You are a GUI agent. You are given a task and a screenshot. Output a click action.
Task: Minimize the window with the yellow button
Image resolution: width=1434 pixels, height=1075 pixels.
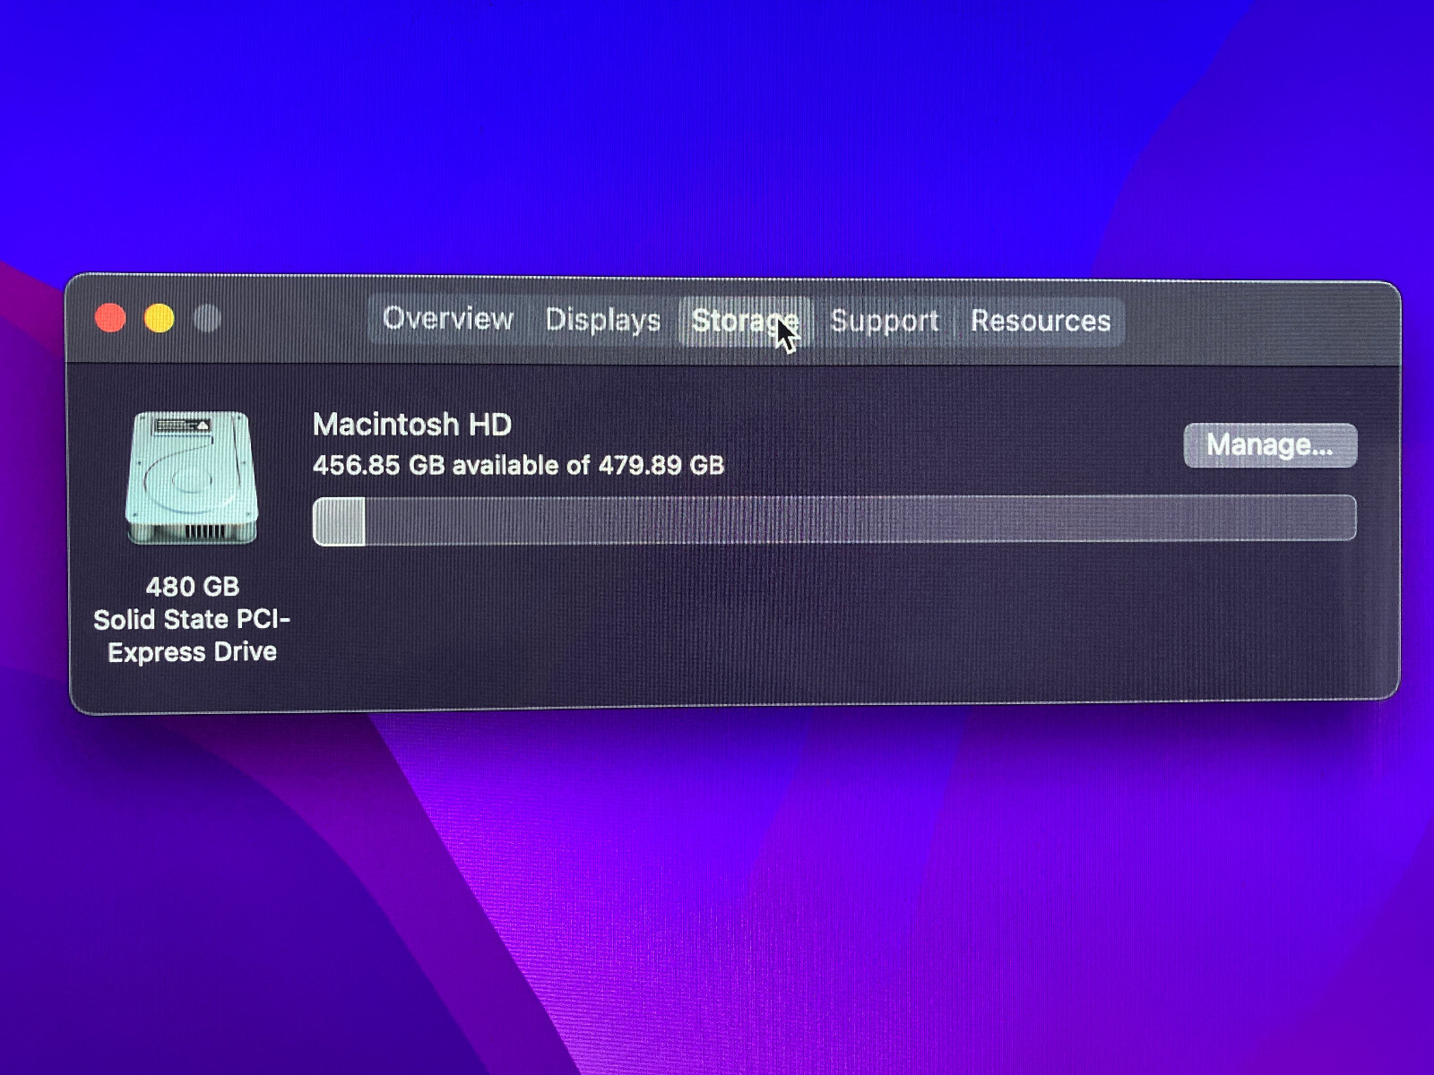[160, 318]
